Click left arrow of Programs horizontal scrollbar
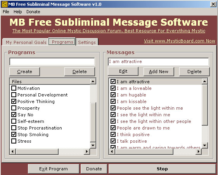Screen dimensions: 218x175 pyautogui.click(x=13, y=151)
